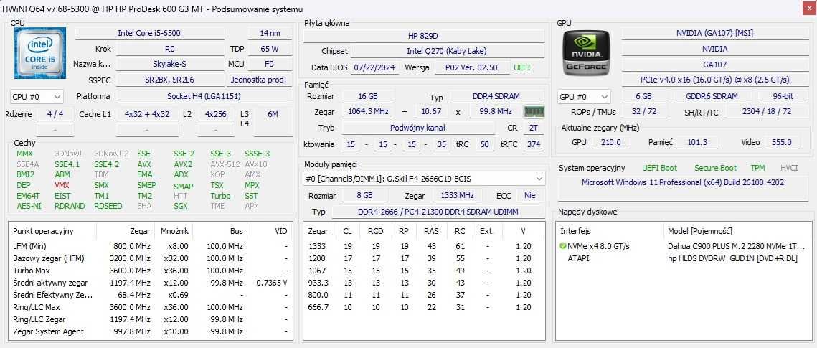
Task: Click the UEFI label beside BIOS version
Action: point(523,67)
